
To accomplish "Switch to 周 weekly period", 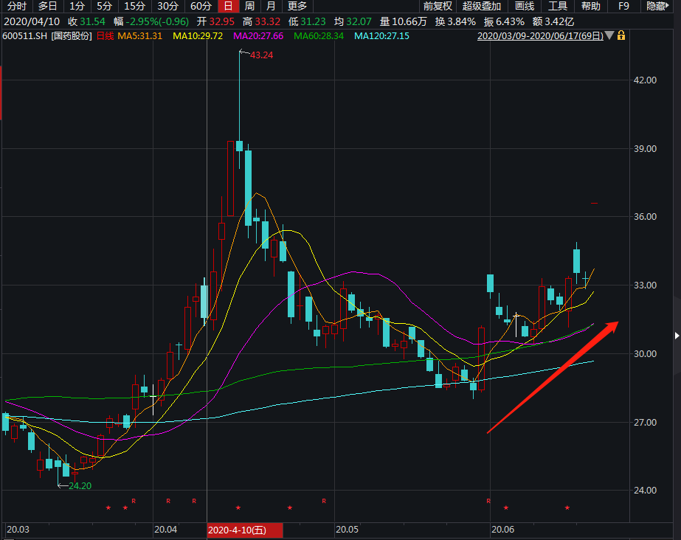I will click(x=249, y=6).
